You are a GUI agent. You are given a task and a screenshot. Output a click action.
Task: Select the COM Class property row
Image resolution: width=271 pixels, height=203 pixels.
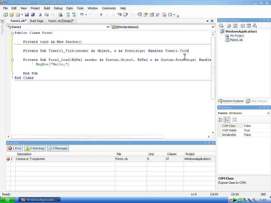244,126
